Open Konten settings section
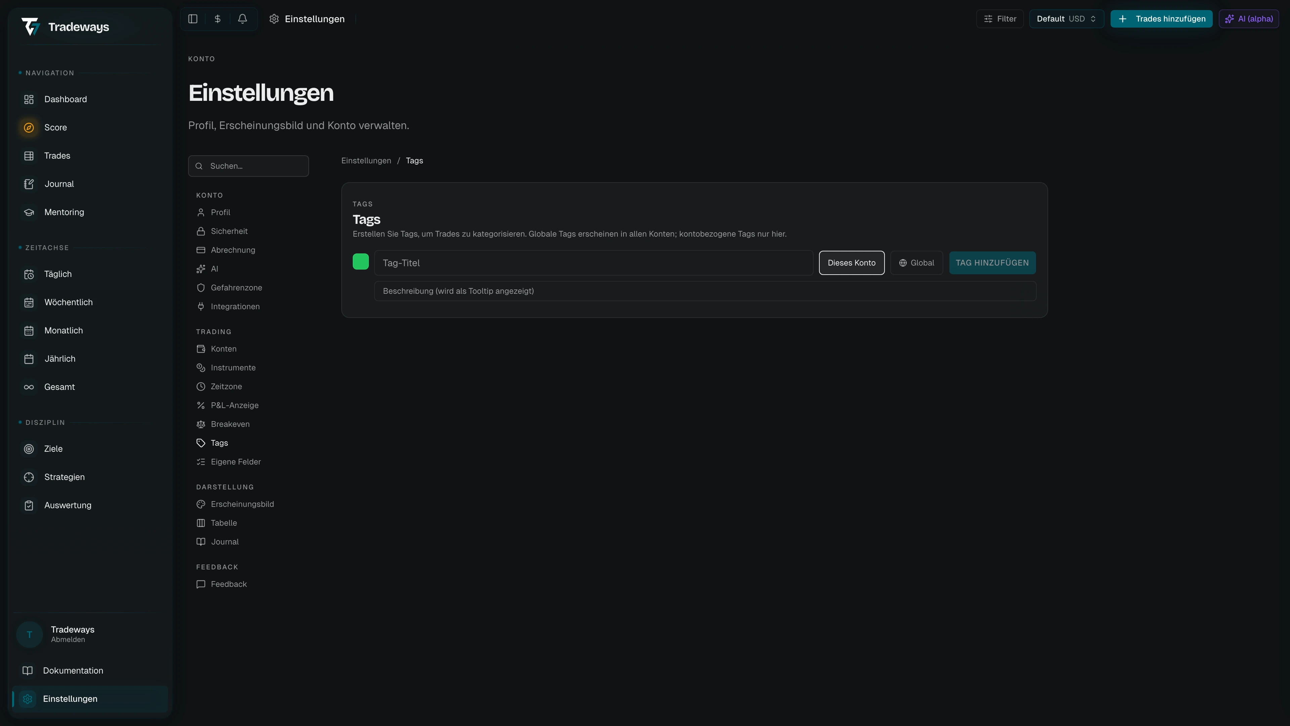 [223, 349]
